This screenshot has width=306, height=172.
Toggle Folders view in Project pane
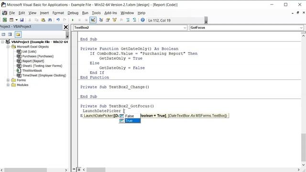18,34
